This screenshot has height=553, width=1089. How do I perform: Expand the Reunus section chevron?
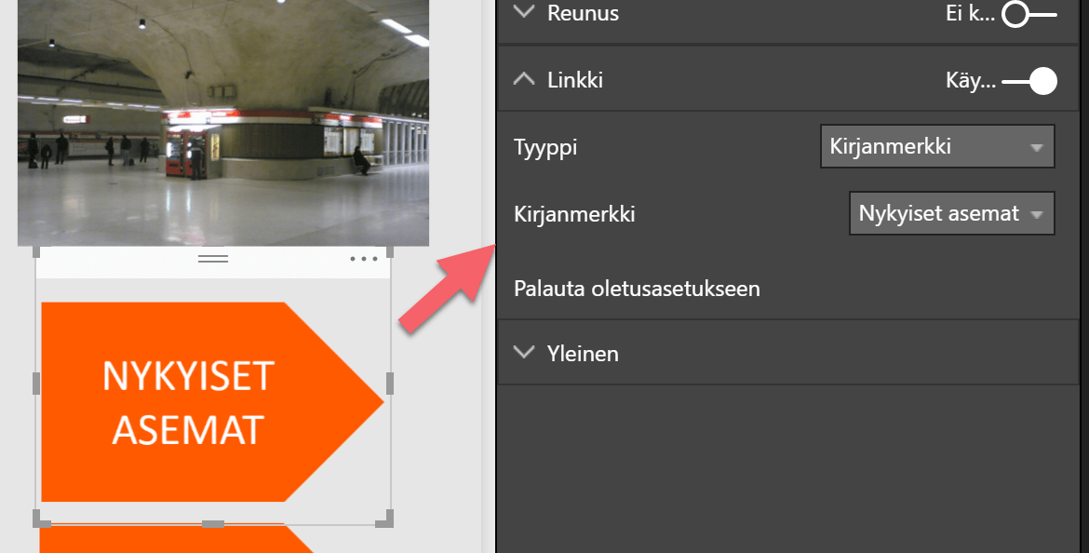pyautogui.click(x=525, y=13)
